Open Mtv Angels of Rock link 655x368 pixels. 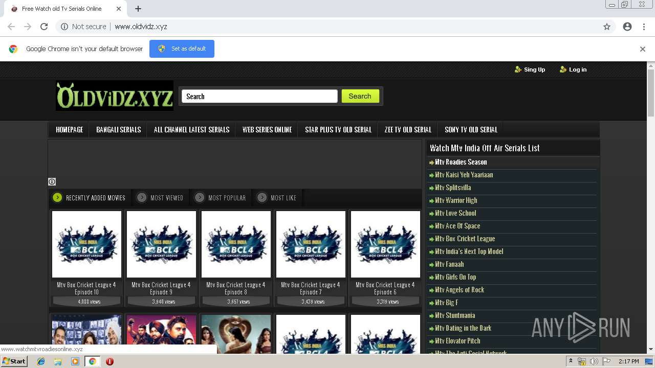[x=460, y=290]
